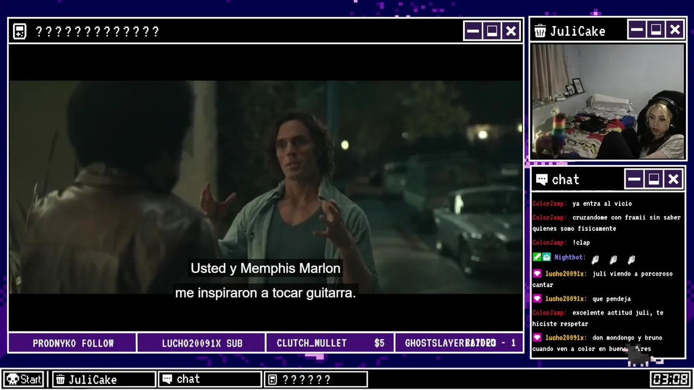The image size is (694, 390).
Task: Click ColorJamp username in 'excelente actitud juli'
Action: 550,313
